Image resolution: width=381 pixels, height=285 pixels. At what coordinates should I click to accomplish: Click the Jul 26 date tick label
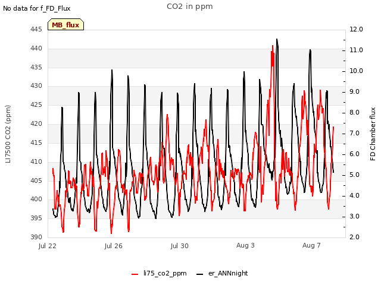(114, 246)
